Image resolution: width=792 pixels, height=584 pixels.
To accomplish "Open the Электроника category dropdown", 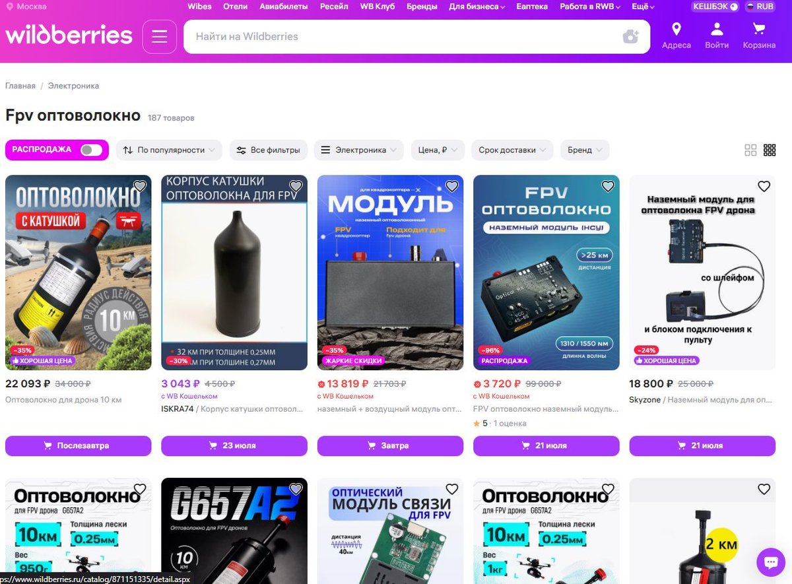I will click(359, 150).
